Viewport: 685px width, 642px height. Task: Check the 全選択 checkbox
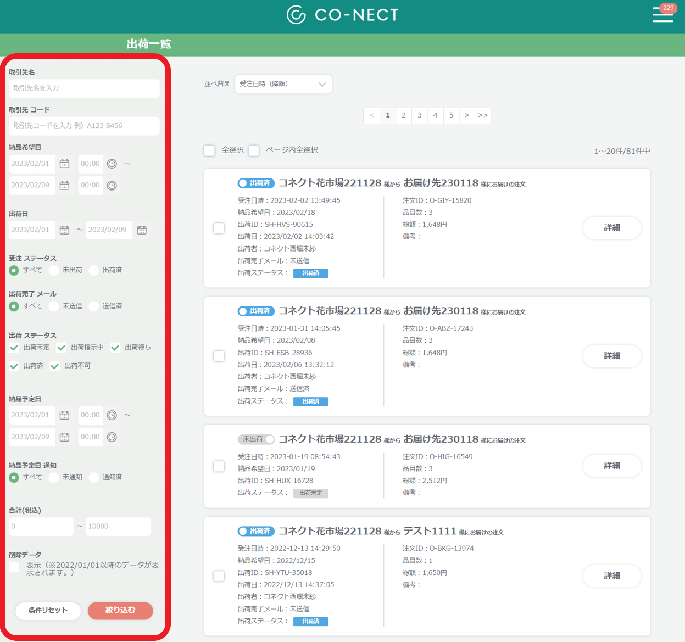[x=209, y=150]
